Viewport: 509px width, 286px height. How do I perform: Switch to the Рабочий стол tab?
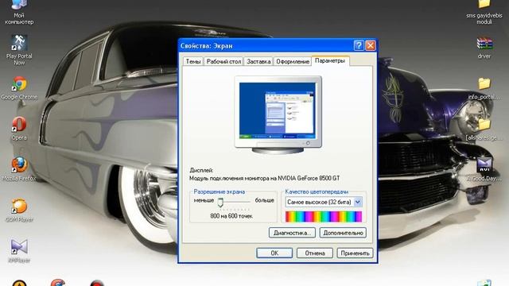(x=223, y=61)
